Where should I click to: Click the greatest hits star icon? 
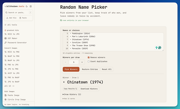pos(5,30)
